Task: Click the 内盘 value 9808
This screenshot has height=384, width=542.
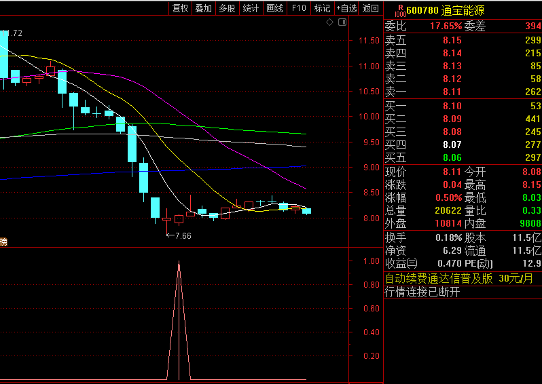Action: 530,223
